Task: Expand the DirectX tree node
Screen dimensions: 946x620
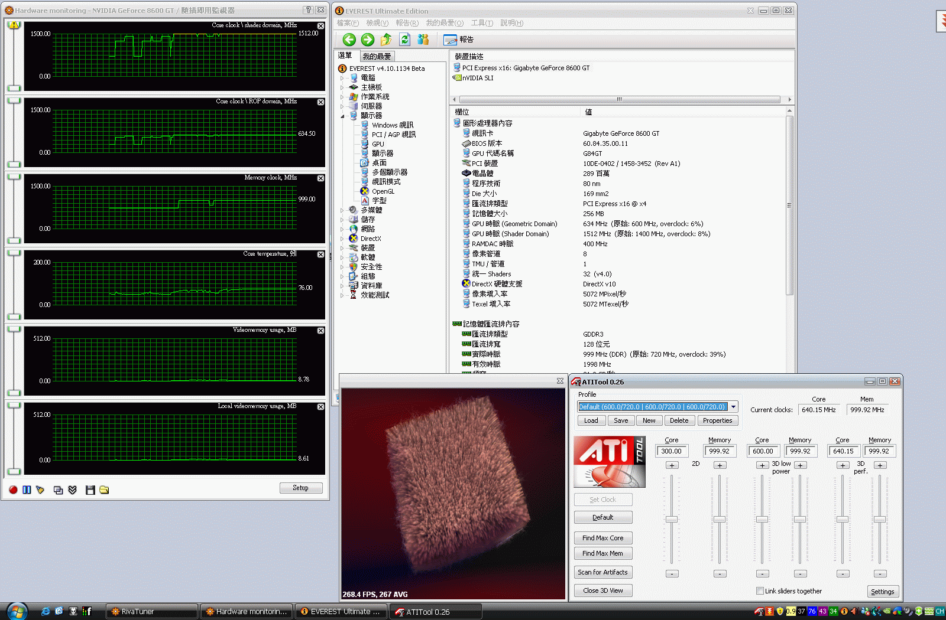Action: tap(342, 239)
